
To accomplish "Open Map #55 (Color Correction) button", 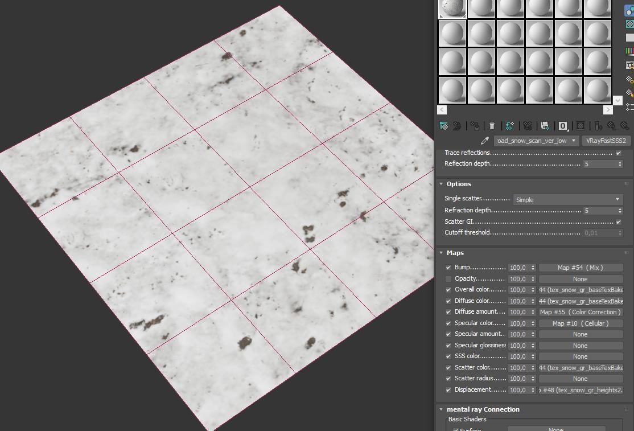I will click(x=581, y=312).
